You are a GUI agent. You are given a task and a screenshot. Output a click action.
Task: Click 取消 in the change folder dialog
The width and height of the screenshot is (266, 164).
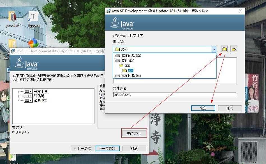[230, 108]
